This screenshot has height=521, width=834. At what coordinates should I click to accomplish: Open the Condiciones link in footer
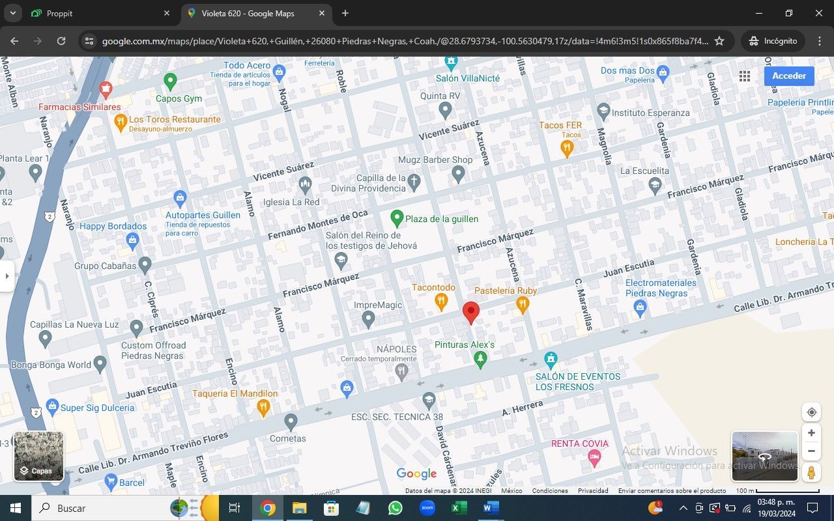(548, 491)
